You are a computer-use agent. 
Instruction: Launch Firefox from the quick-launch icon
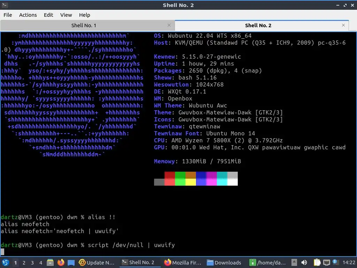(x=61, y=262)
